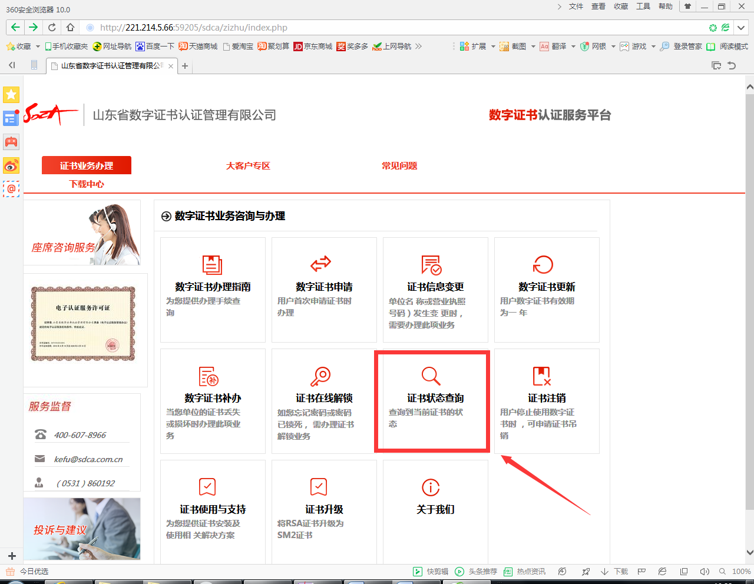Refresh the page with reload button
The image size is (754, 584).
pyautogui.click(x=52, y=28)
